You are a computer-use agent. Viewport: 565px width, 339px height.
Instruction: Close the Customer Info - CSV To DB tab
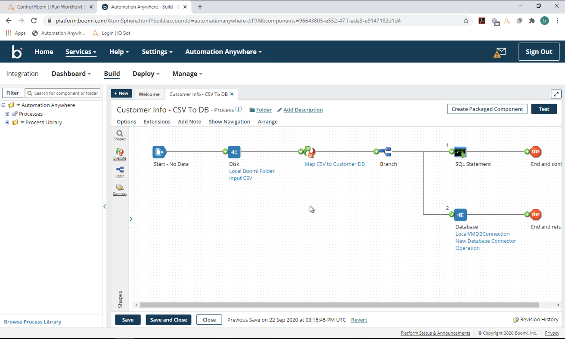(x=232, y=94)
